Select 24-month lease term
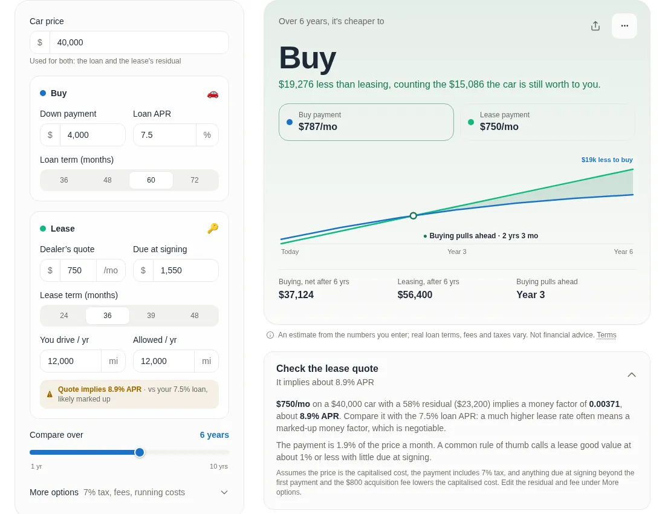Image resolution: width=665 pixels, height=514 pixels. tap(64, 316)
